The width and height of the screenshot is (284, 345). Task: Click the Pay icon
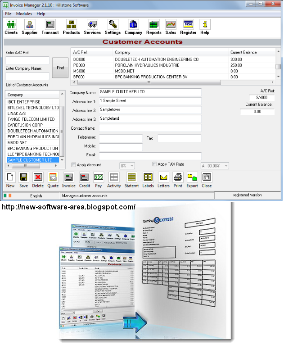[x=99, y=177]
